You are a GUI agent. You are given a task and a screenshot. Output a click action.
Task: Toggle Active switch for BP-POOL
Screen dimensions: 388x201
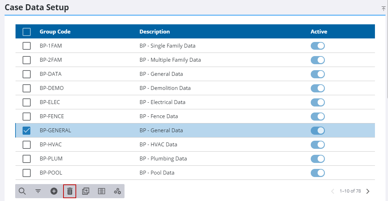[x=318, y=172]
